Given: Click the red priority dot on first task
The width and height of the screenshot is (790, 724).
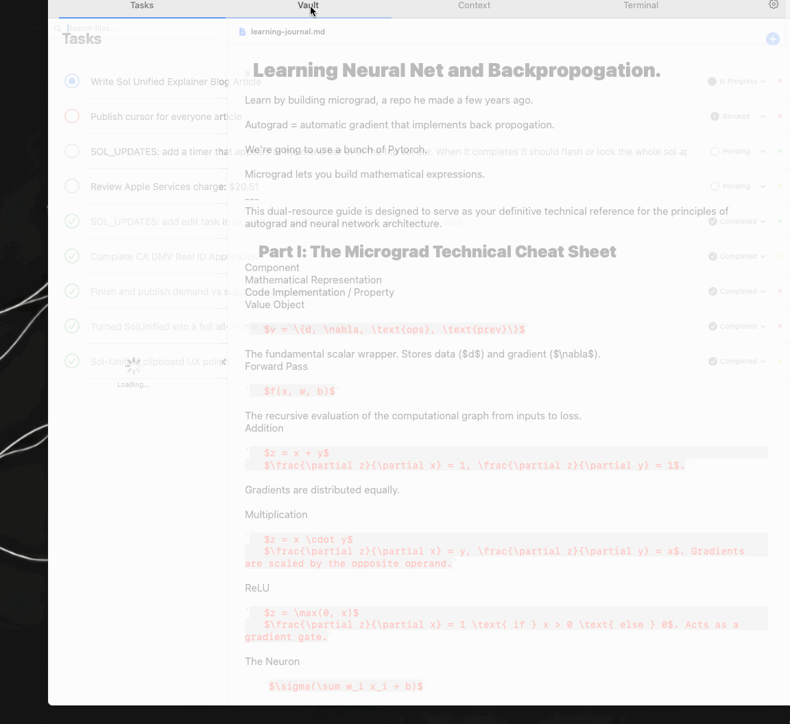Looking at the screenshot, I should click(x=780, y=81).
